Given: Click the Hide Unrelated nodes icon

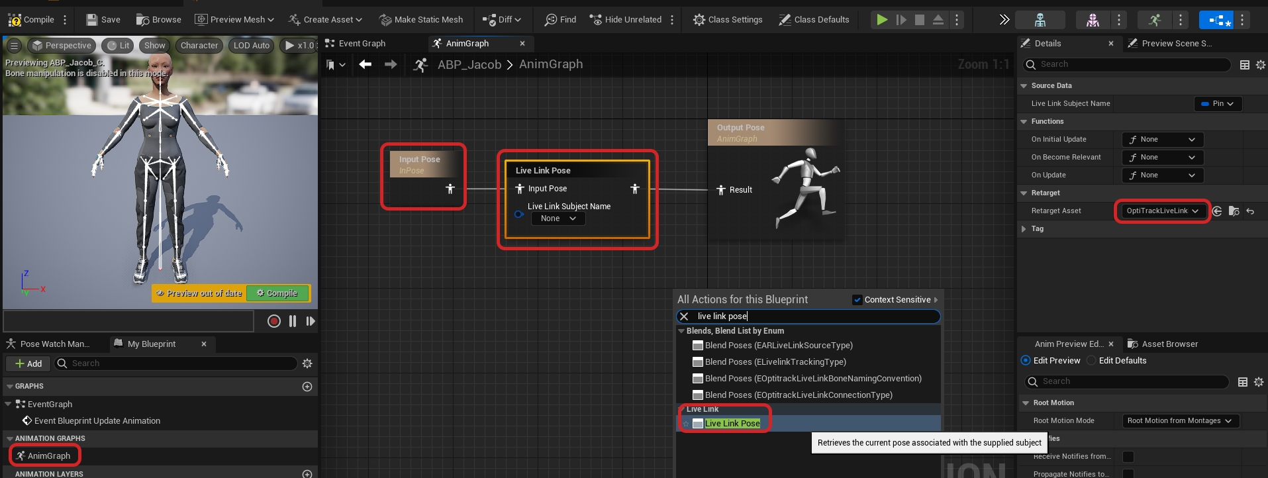Looking at the screenshot, I should click(595, 20).
